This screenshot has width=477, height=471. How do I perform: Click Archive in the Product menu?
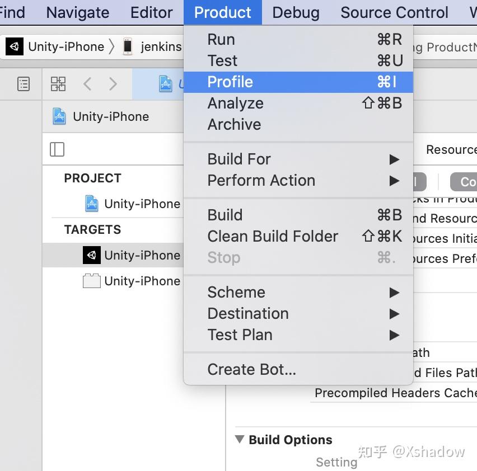[234, 124]
